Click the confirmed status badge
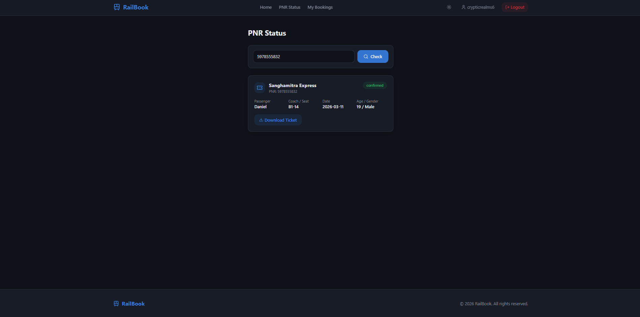The height and width of the screenshot is (317, 640). 375,85
